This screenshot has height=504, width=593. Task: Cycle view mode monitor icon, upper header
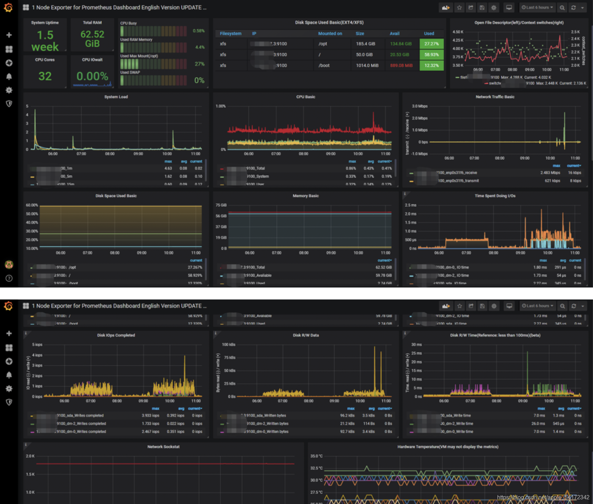[x=509, y=7]
